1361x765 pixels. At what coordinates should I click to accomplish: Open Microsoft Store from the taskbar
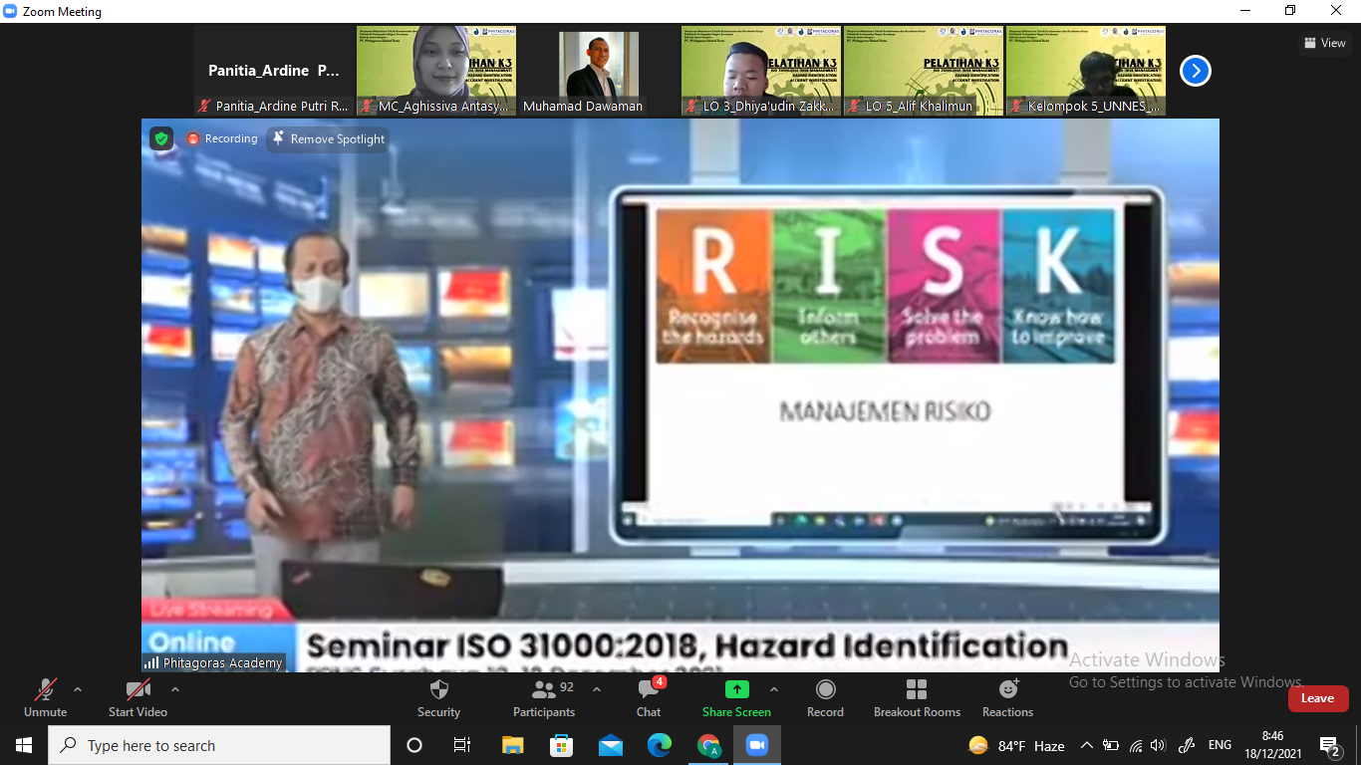pyautogui.click(x=561, y=745)
